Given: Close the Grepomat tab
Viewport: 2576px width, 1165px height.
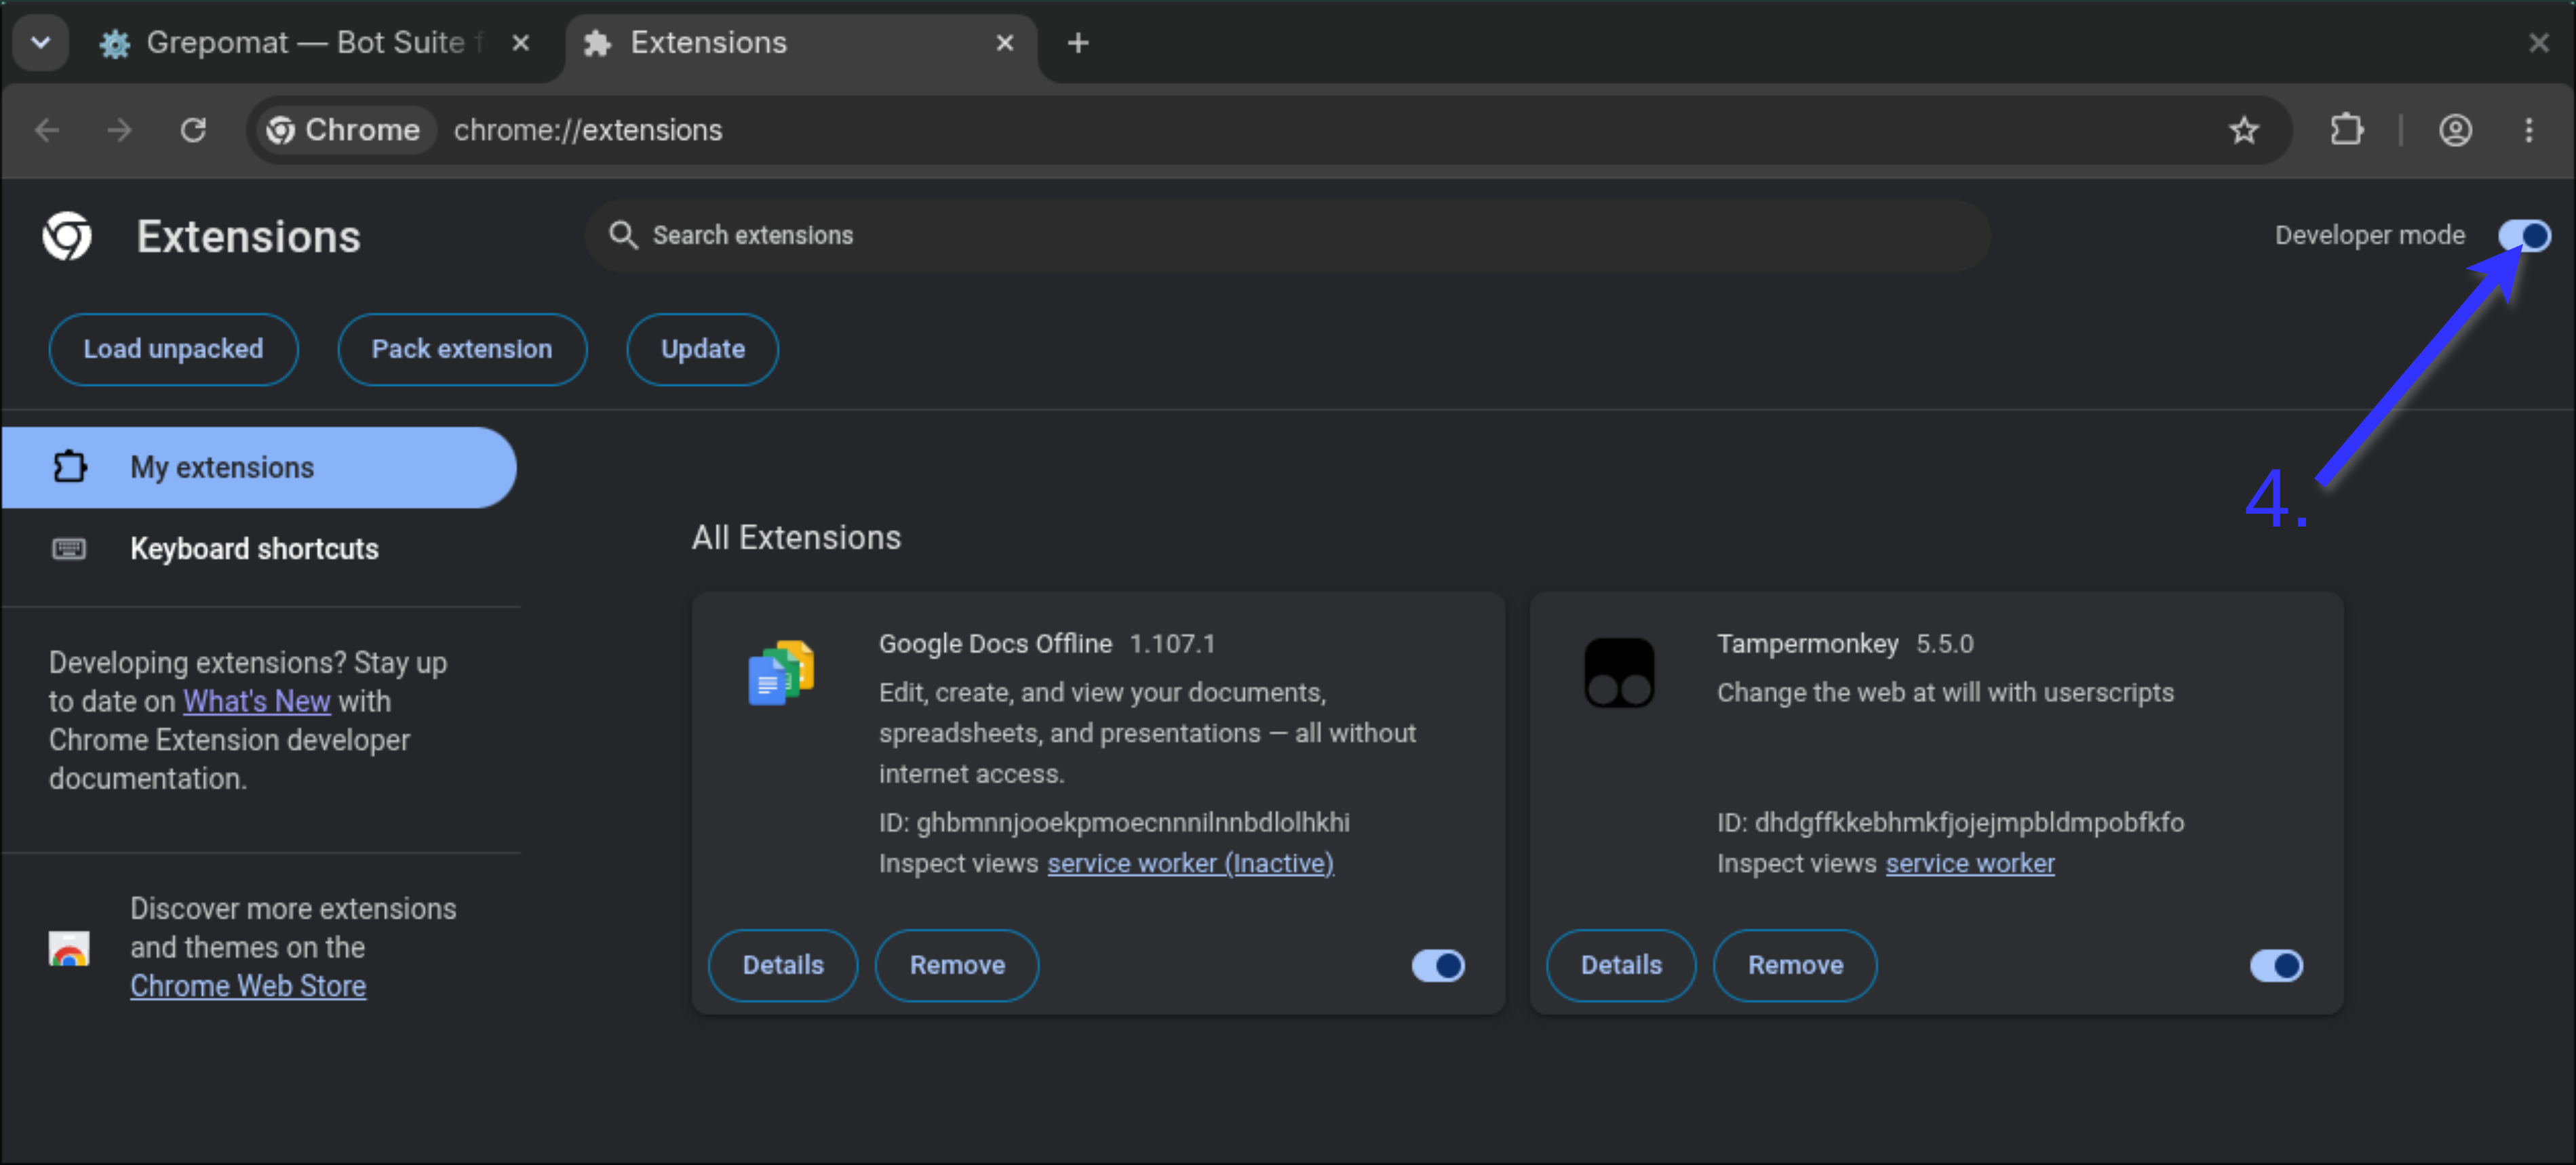Looking at the screenshot, I should click(520, 43).
